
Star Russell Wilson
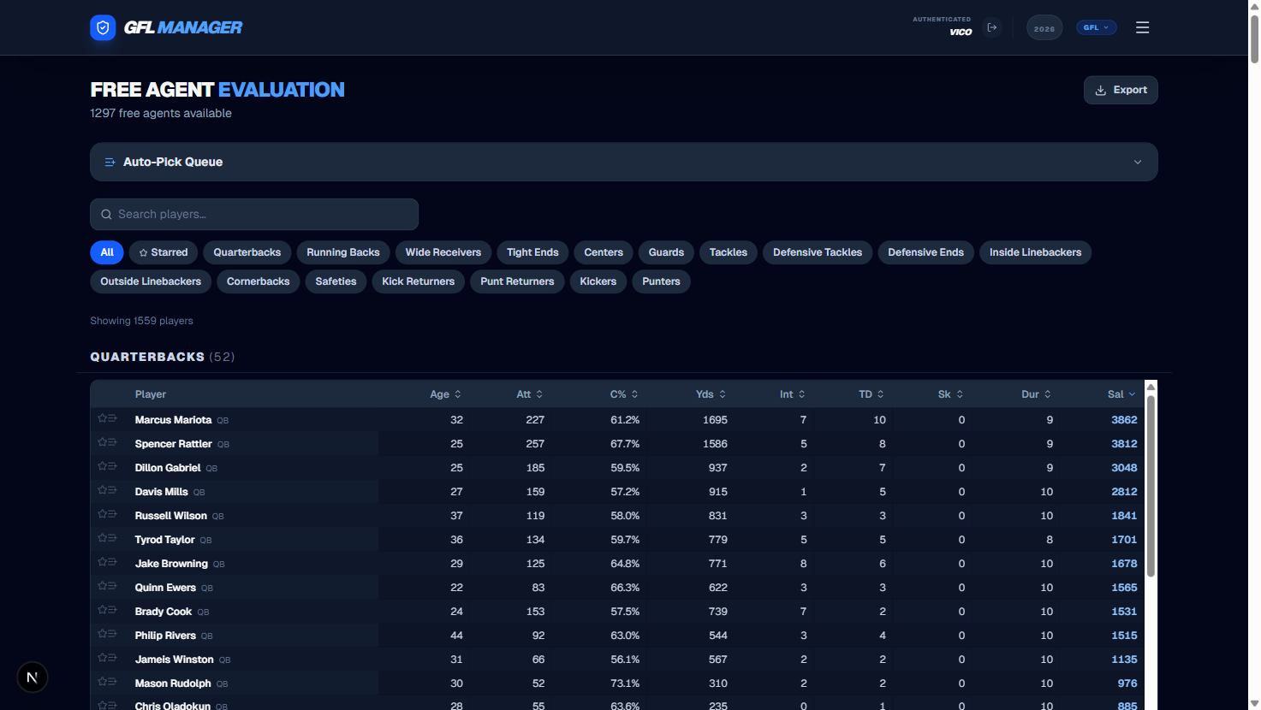(x=102, y=514)
